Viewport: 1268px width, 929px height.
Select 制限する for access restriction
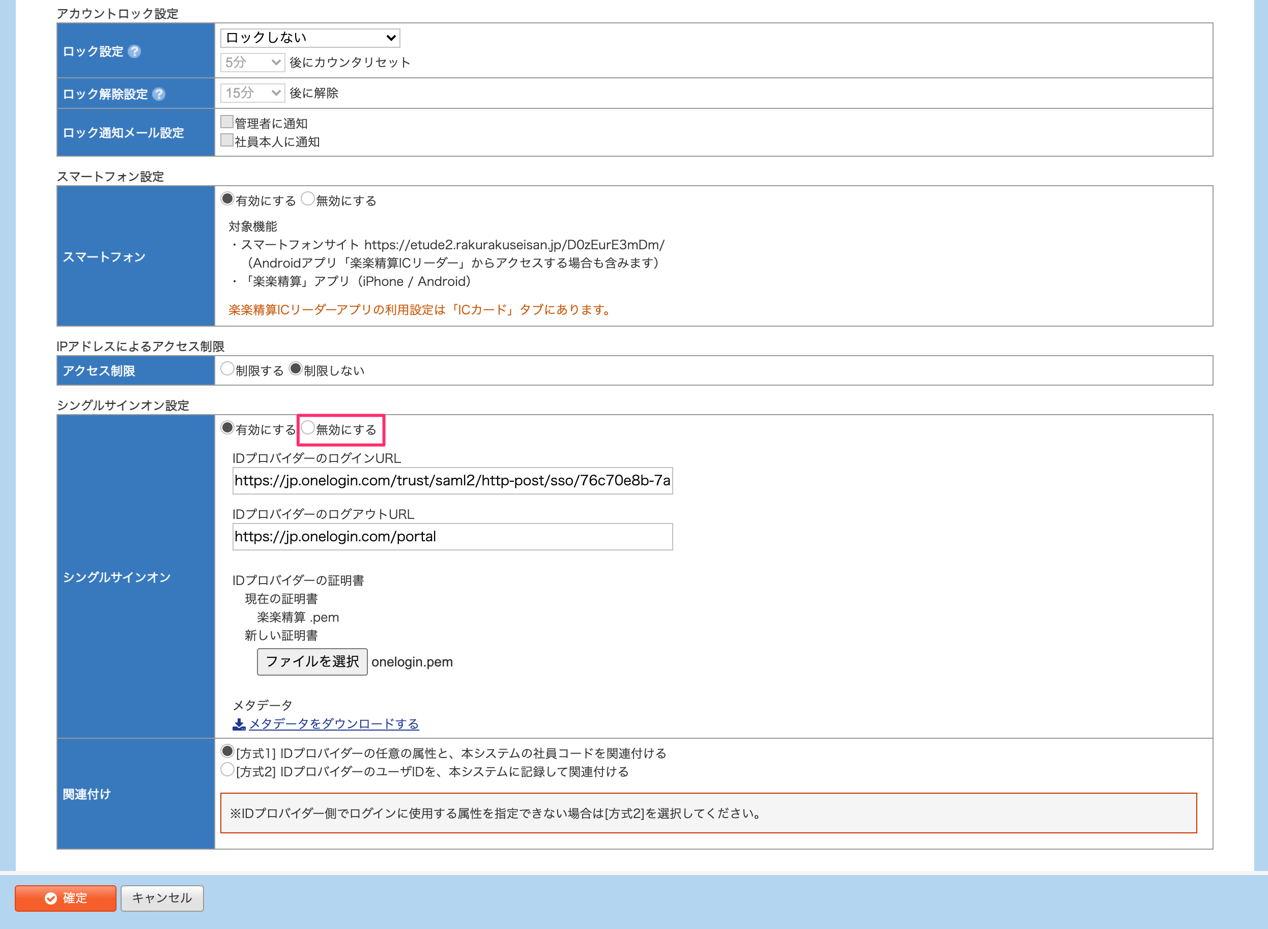pyautogui.click(x=227, y=369)
